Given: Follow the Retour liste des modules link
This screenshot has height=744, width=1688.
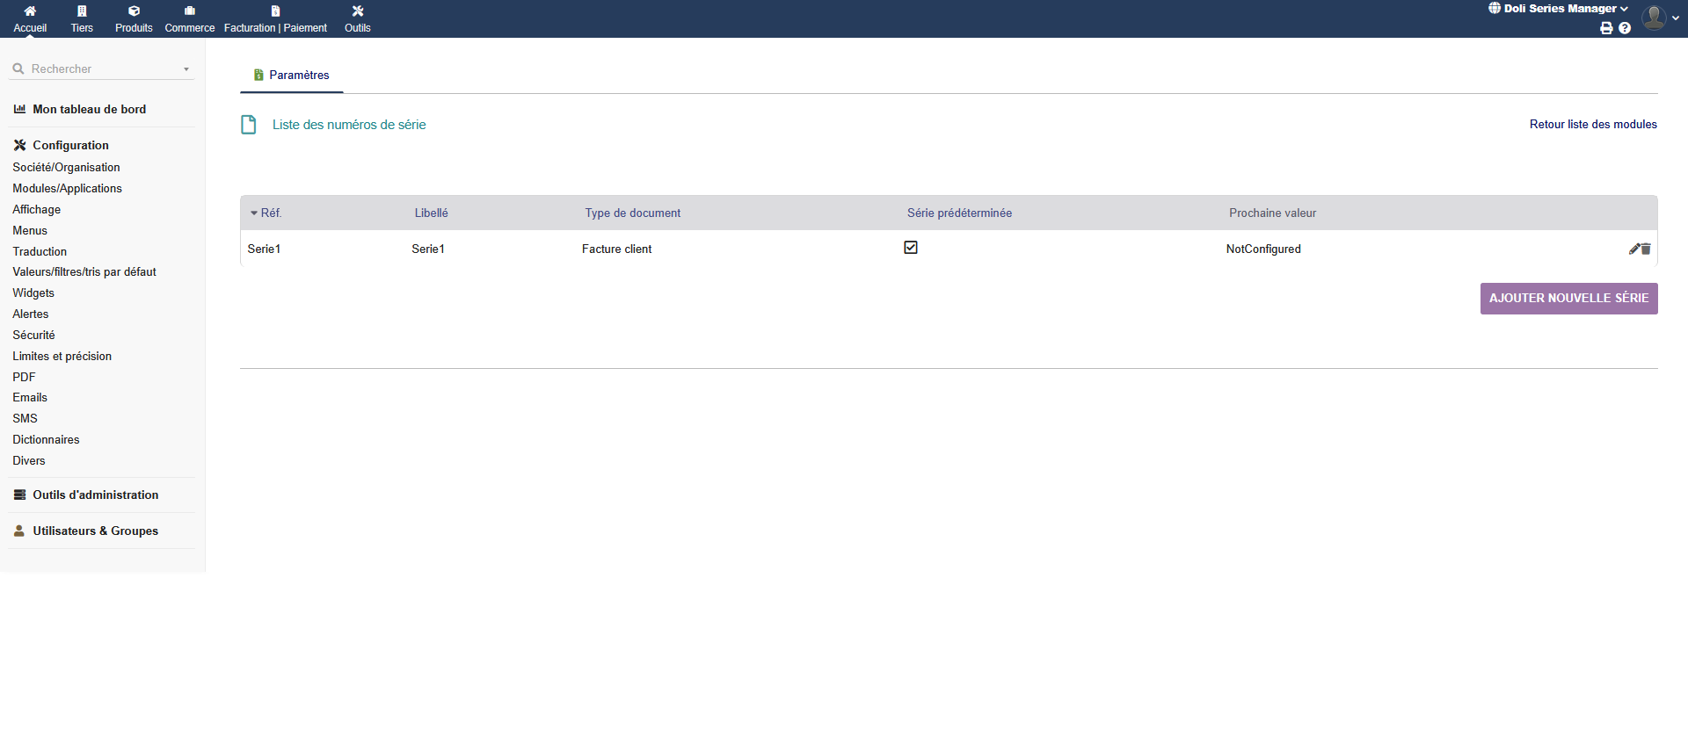Looking at the screenshot, I should click(x=1592, y=125).
